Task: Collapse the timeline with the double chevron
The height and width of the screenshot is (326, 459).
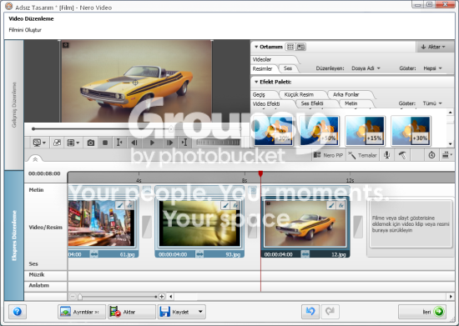Action: pos(35,159)
